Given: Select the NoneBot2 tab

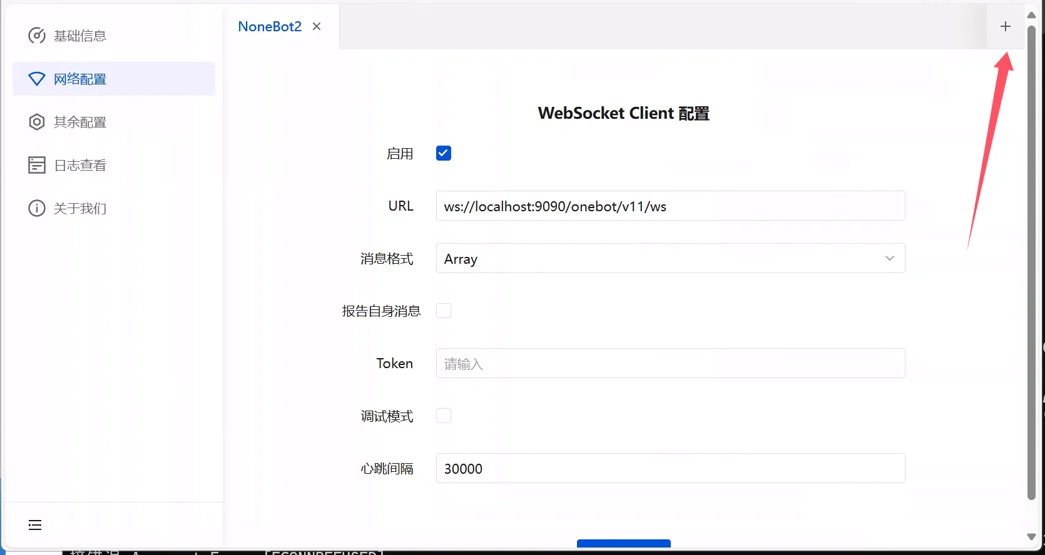Looking at the screenshot, I should pos(270,26).
